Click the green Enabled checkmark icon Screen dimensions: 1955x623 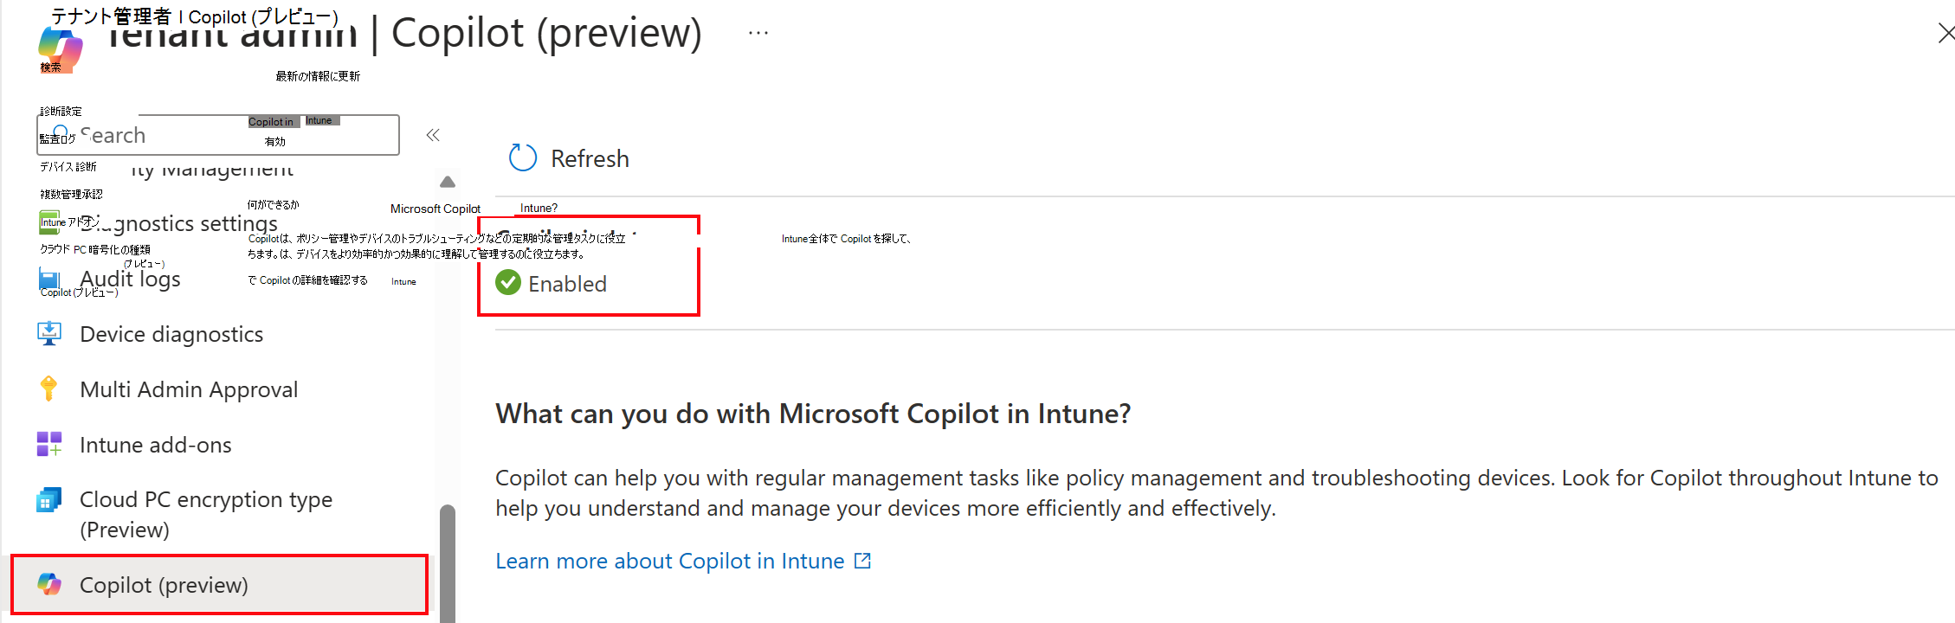[508, 283]
